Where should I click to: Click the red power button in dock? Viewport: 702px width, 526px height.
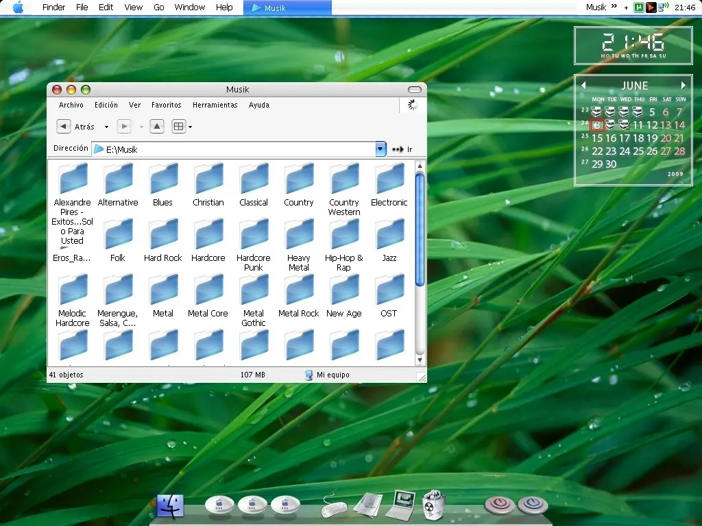click(500, 505)
